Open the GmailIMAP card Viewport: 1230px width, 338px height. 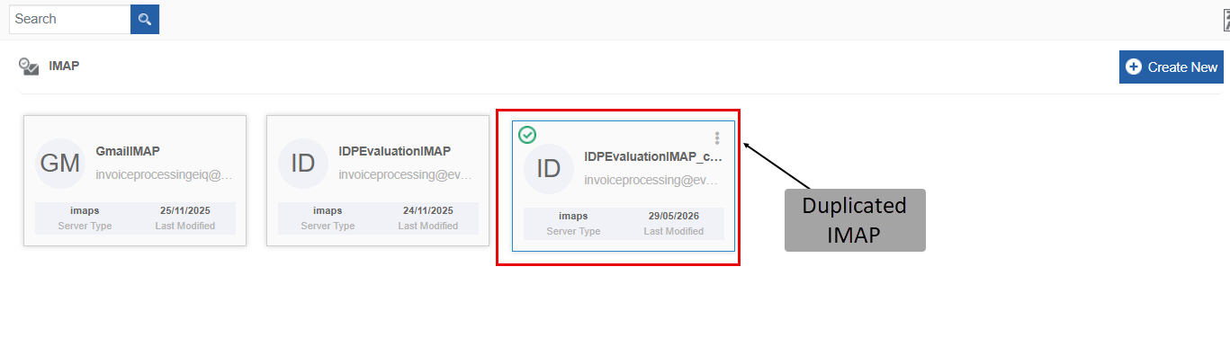tap(135, 180)
